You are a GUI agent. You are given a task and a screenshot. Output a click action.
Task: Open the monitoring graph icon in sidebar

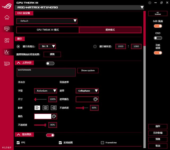pos(7,52)
